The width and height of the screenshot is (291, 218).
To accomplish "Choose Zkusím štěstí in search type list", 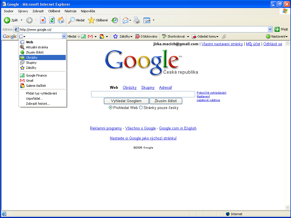I will pyautogui.click(x=42, y=52).
